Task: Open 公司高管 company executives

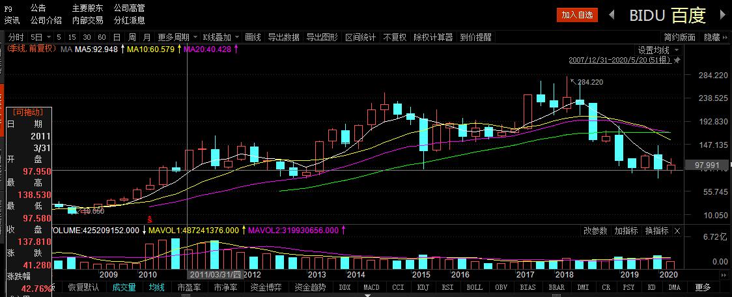Action: click(x=130, y=8)
